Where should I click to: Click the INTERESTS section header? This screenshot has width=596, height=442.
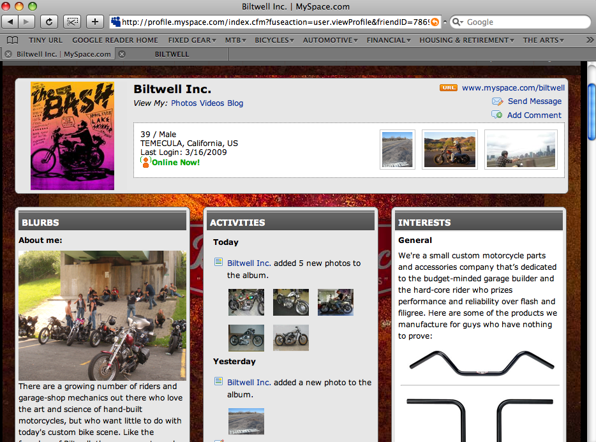479,223
